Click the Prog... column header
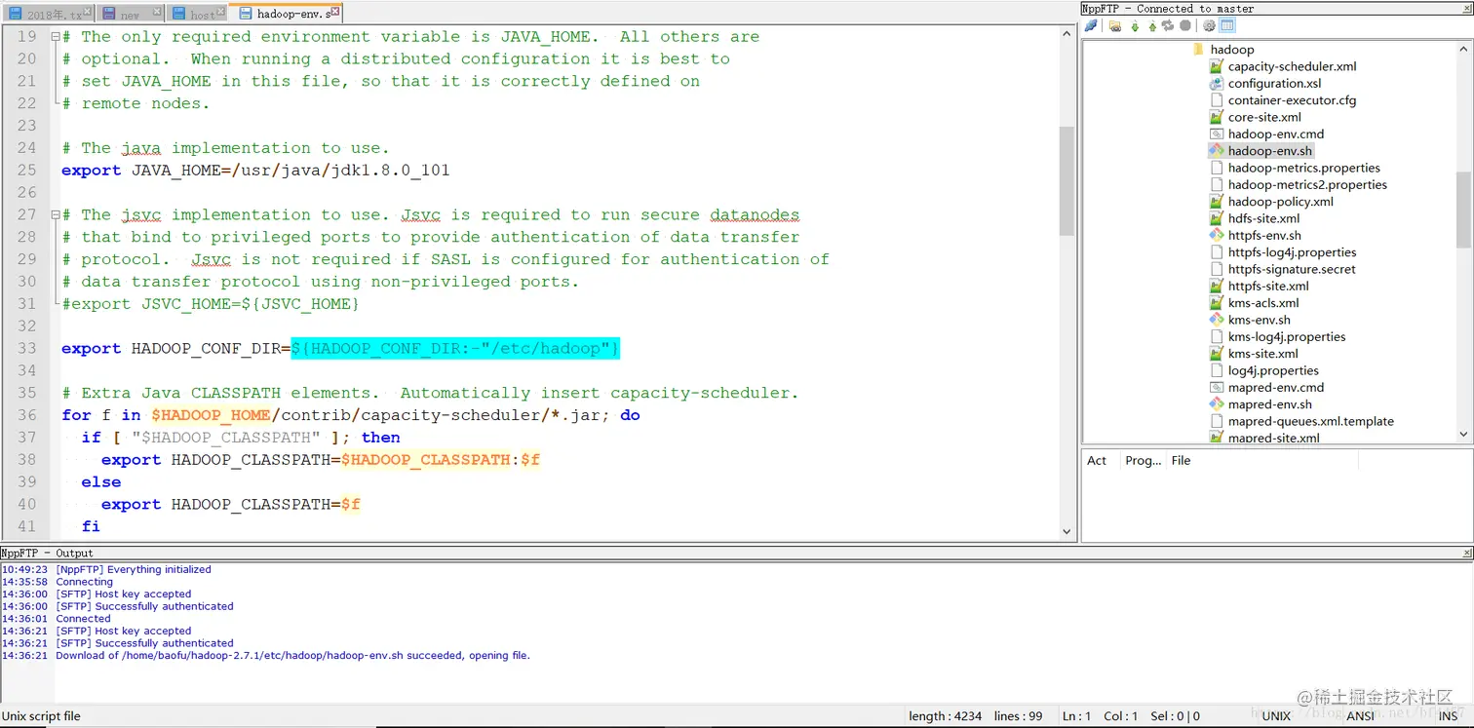 point(1144,460)
